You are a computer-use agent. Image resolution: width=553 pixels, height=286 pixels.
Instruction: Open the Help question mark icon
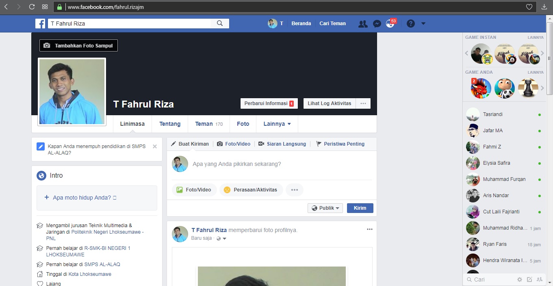point(410,24)
